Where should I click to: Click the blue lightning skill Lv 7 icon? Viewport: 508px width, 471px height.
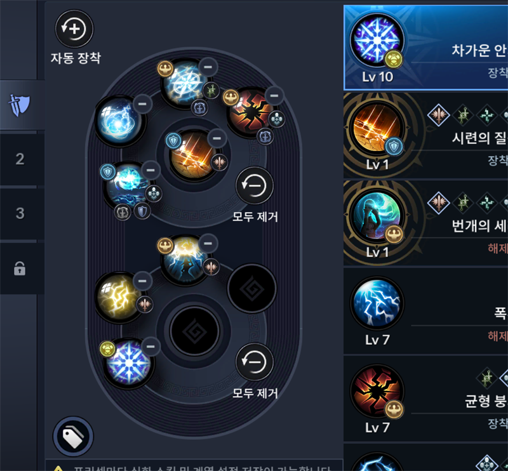click(x=377, y=303)
